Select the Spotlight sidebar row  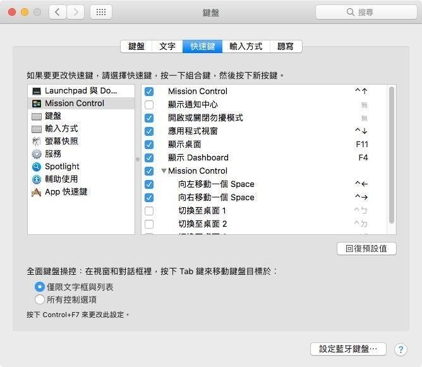pyautogui.click(x=81, y=167)
